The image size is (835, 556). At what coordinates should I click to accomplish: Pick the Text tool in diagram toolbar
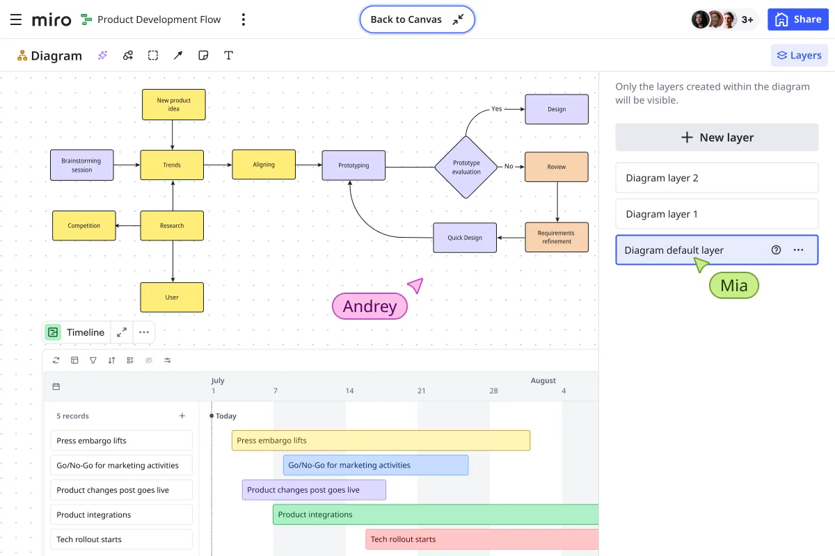[x=228, y=56]
